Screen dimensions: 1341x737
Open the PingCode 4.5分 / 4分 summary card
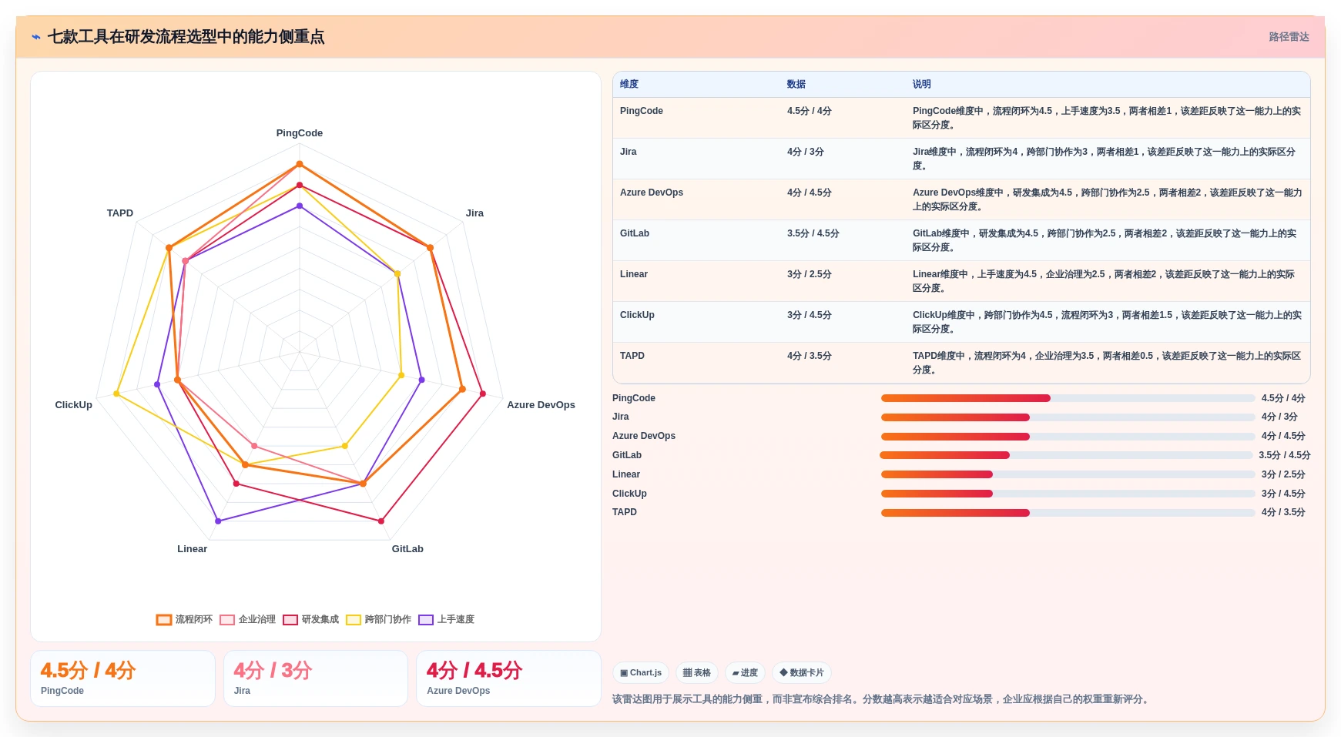(x=123, y=678)
